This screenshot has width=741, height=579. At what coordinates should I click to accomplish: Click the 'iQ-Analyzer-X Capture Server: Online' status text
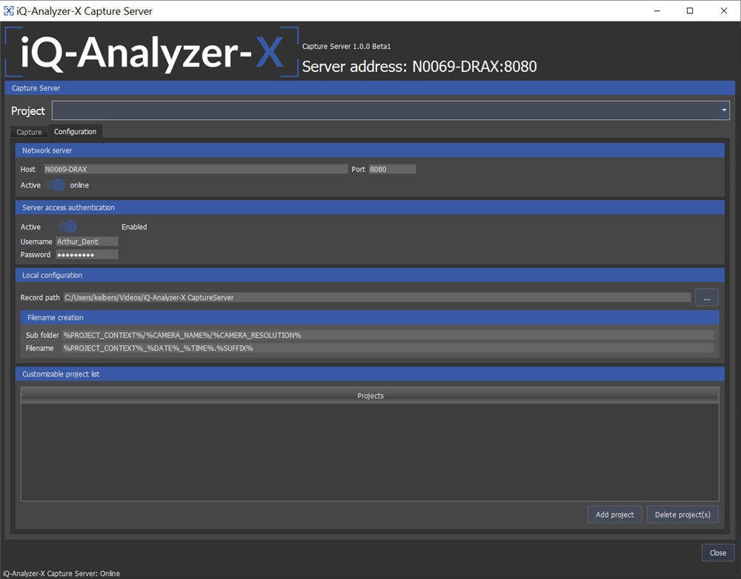click(x=62, y=573)
